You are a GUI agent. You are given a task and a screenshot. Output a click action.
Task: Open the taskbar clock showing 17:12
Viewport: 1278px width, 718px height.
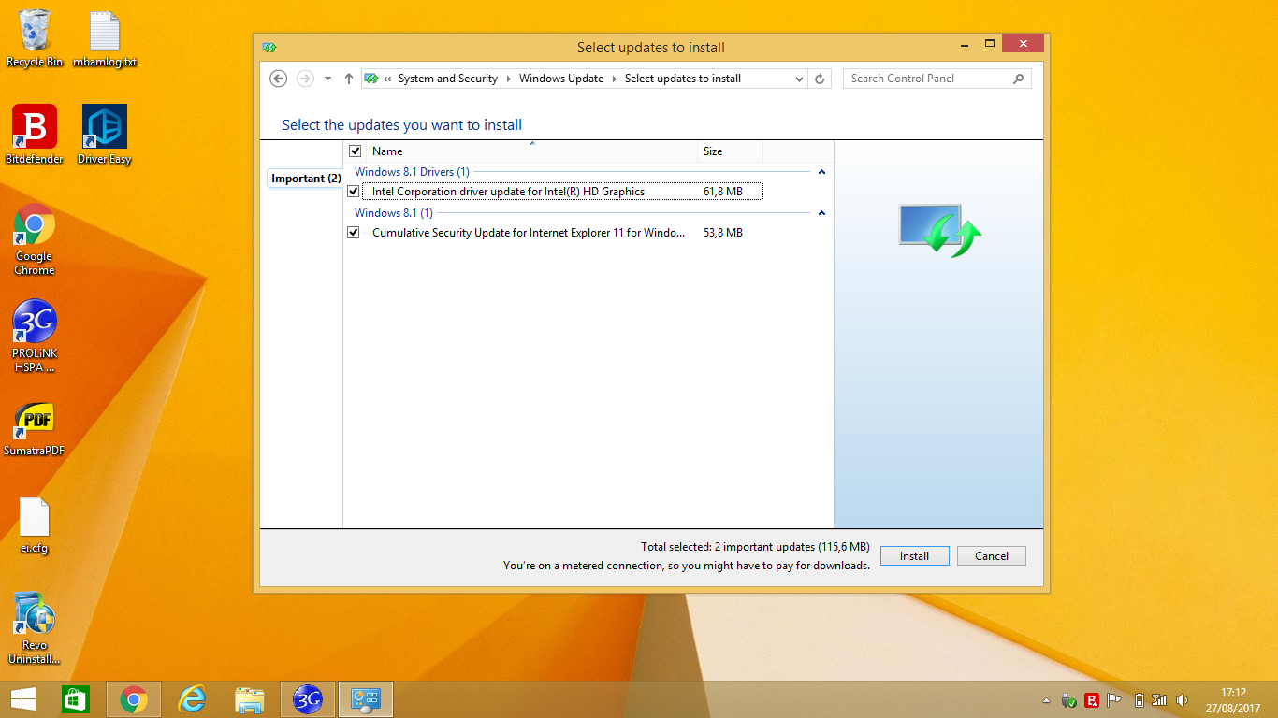point(1232,699)
